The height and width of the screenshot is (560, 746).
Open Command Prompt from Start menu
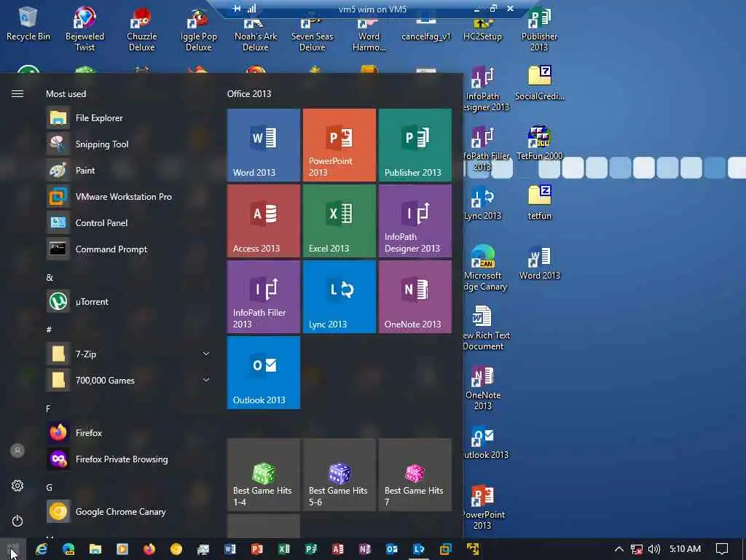click(x=128, y=249)
